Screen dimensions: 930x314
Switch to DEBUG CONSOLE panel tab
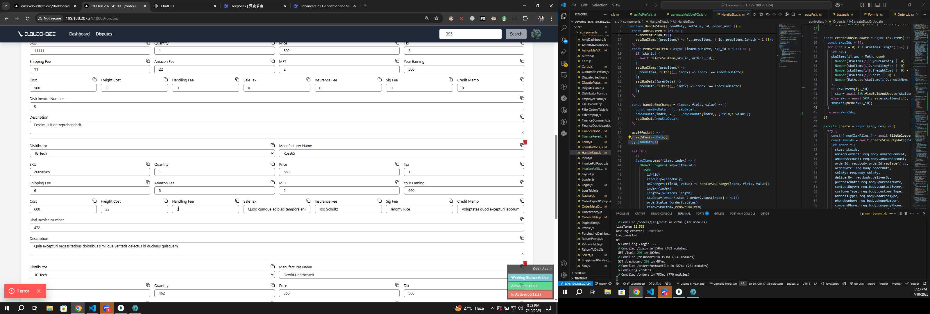click(x=661, y=213)
